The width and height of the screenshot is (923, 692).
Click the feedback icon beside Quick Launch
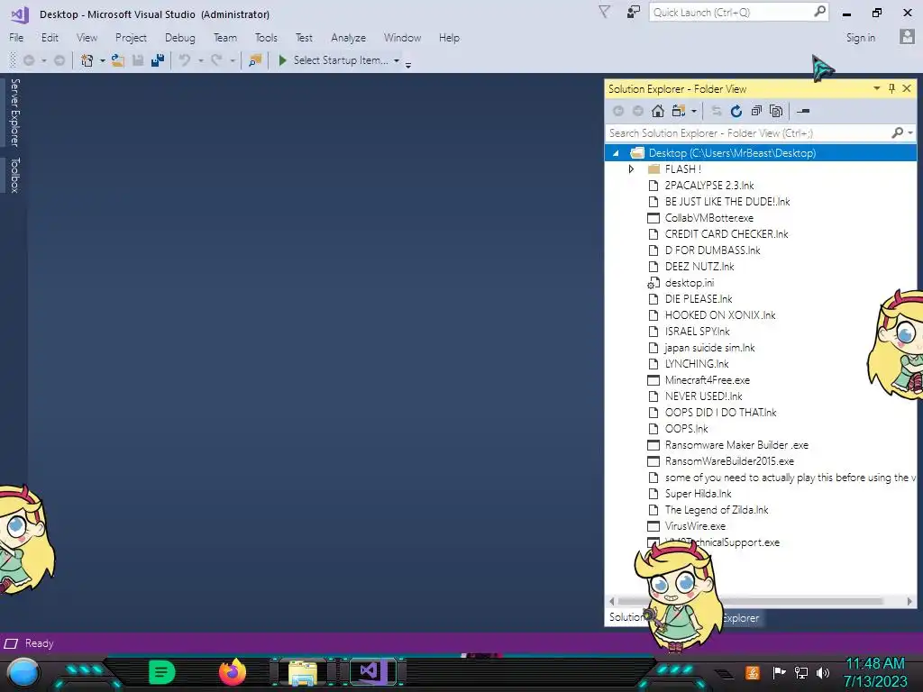[x=633, y=12]
